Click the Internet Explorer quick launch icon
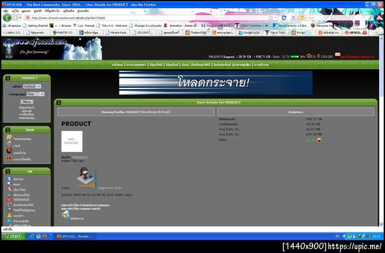The height and width of the screenshot is (253, 385). click(32, 236)
